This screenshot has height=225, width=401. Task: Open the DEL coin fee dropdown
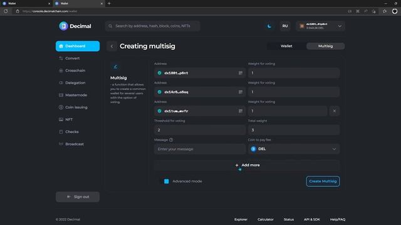click(294, 149)
